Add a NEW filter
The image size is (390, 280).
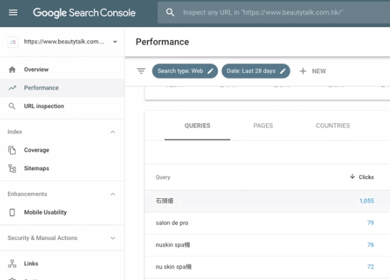tap(312, 71)
